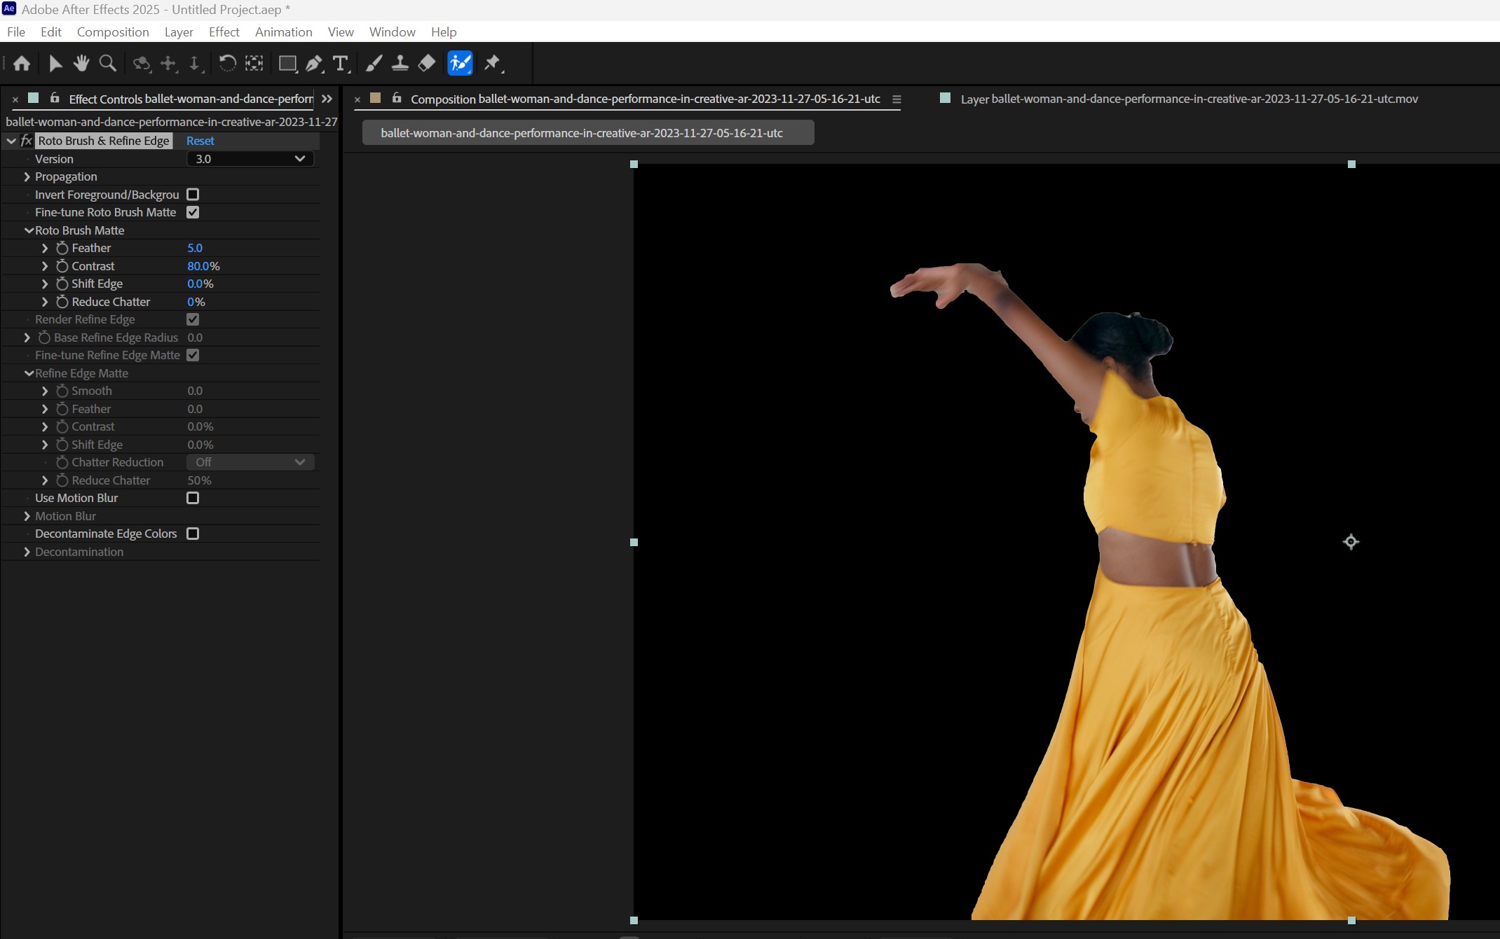This screenshot has height=939, width=1500.
Task: Click the top-left layer bounding handle
Action: tap(634, 164)
